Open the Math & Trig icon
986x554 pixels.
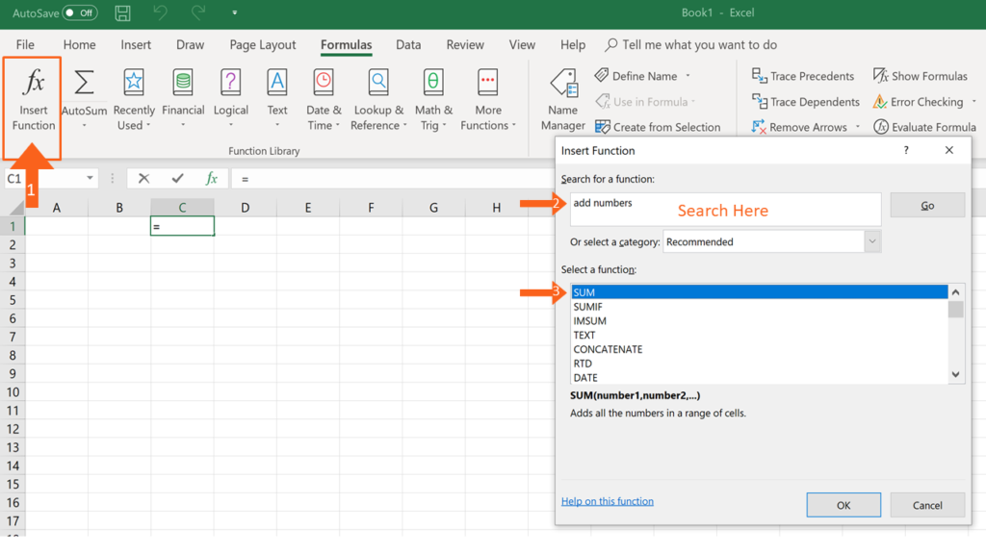[x=433, y=83]
